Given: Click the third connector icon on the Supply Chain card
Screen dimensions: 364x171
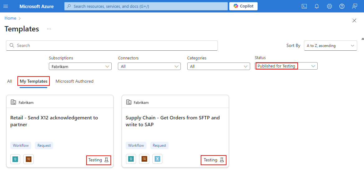Looking at the screenshot, I should [x=157, y=159].
